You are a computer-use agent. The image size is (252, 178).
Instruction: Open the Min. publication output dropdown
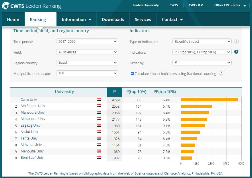pyautogui.click(x=87, y=73)
